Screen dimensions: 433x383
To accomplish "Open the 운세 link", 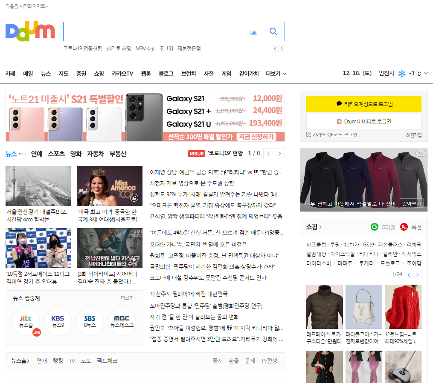I will pyautogui.click(x=250, y=361).
